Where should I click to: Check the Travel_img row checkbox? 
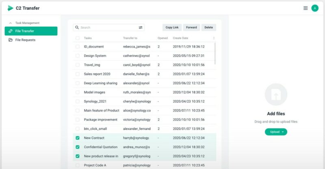coord(78,65)
